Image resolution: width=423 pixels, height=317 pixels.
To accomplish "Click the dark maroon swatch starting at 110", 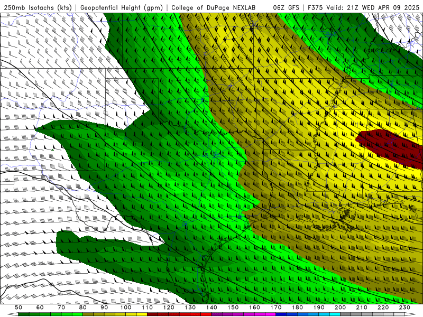I will tap(152, 314).
